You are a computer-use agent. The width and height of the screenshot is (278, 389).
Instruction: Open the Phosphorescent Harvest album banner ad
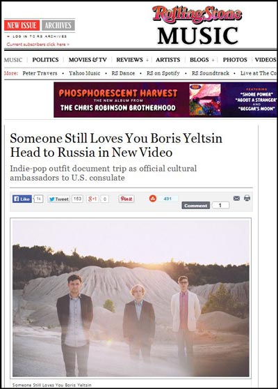(165, 100)
